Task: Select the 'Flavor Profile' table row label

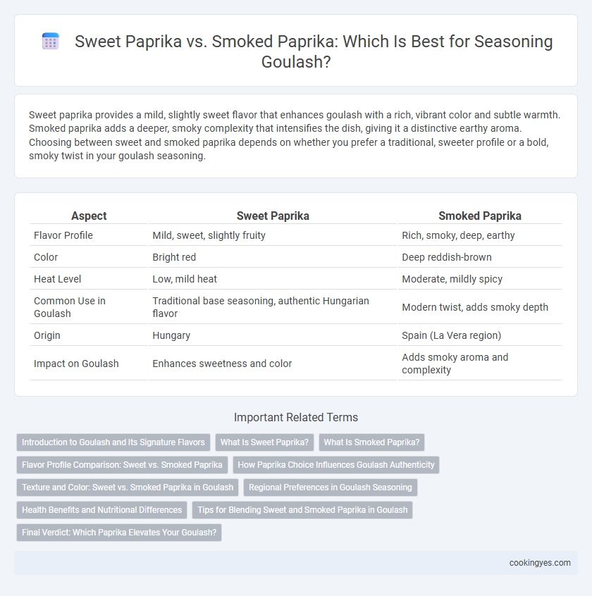Action: point(63,235)
